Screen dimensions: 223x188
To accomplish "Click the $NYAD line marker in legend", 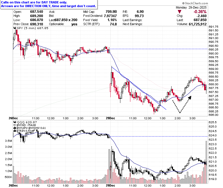I will click(15, 125).
